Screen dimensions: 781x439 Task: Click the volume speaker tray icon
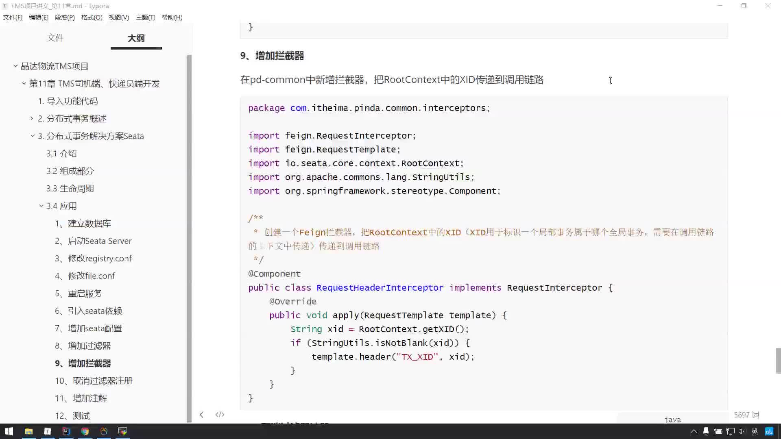click(742, 431)
